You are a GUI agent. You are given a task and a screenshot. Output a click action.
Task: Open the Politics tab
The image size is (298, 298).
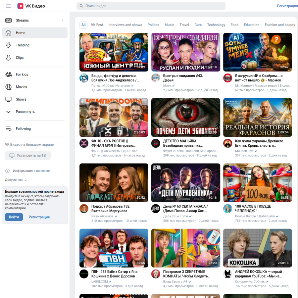pos(153,25)
